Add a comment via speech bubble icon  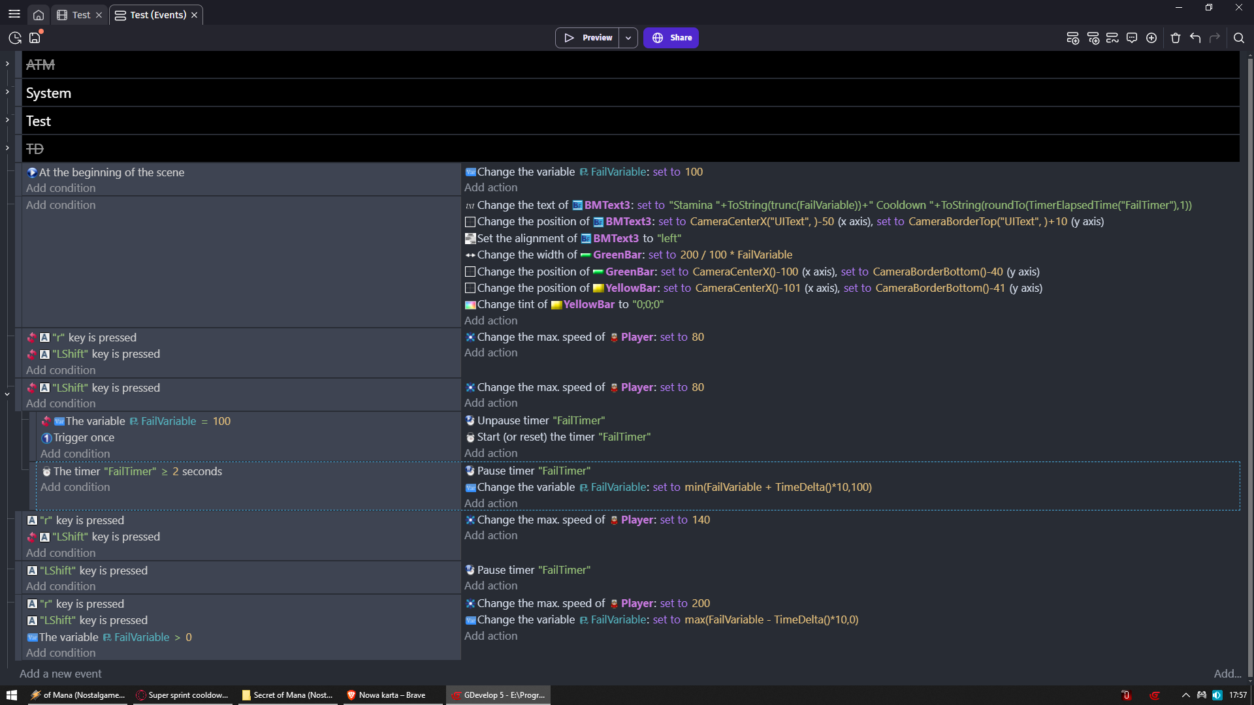click(x=1132, y=38)
